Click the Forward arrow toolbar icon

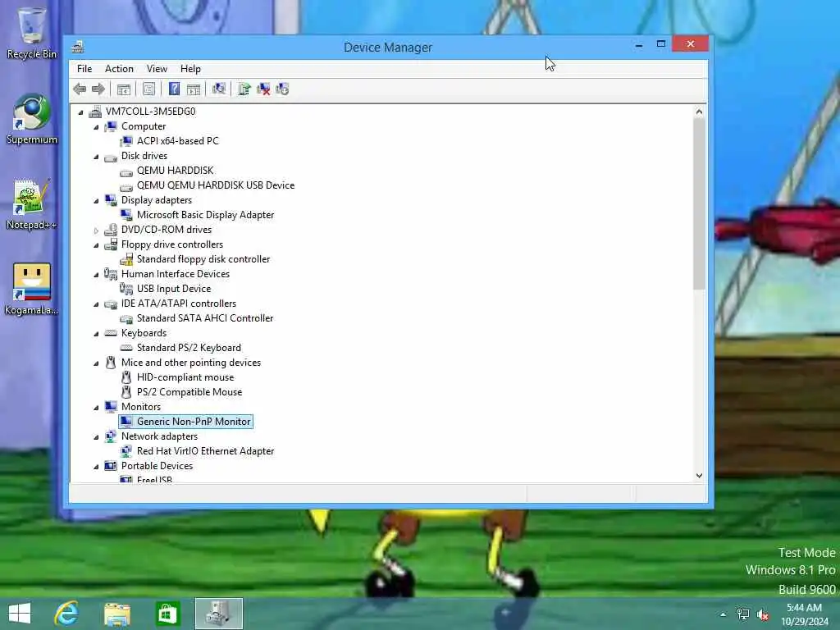[x=98, y=89]
